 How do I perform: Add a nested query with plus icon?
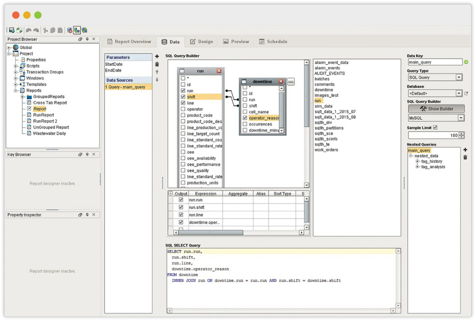click(x=465, y=150)
